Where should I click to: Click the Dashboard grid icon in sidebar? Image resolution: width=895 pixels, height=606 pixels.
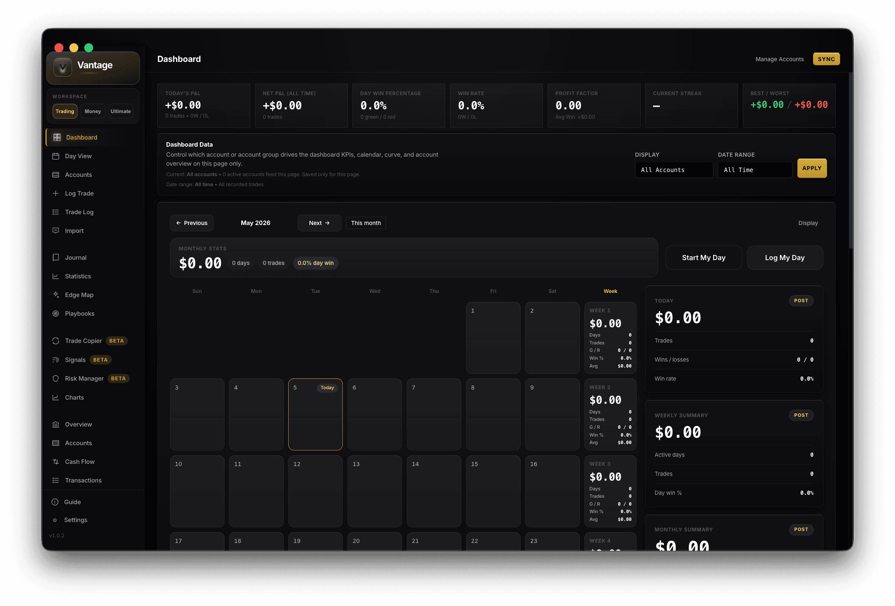click(x=57, y=138)
